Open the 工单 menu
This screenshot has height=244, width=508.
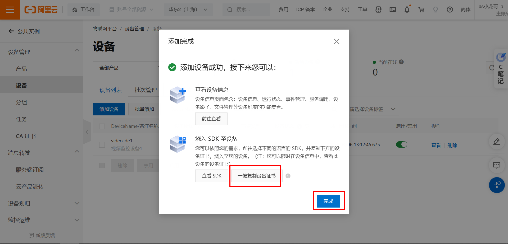point(362,10)
